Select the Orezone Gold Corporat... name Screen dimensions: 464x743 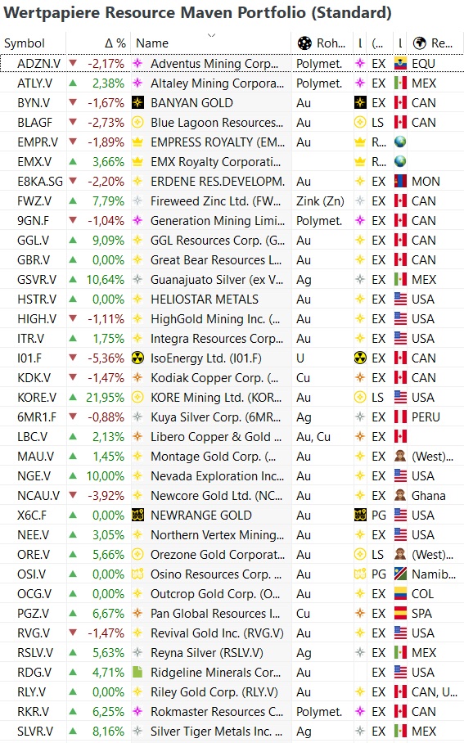218,555
